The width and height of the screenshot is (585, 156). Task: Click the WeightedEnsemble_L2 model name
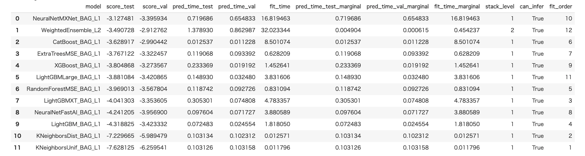coord(71,30)
